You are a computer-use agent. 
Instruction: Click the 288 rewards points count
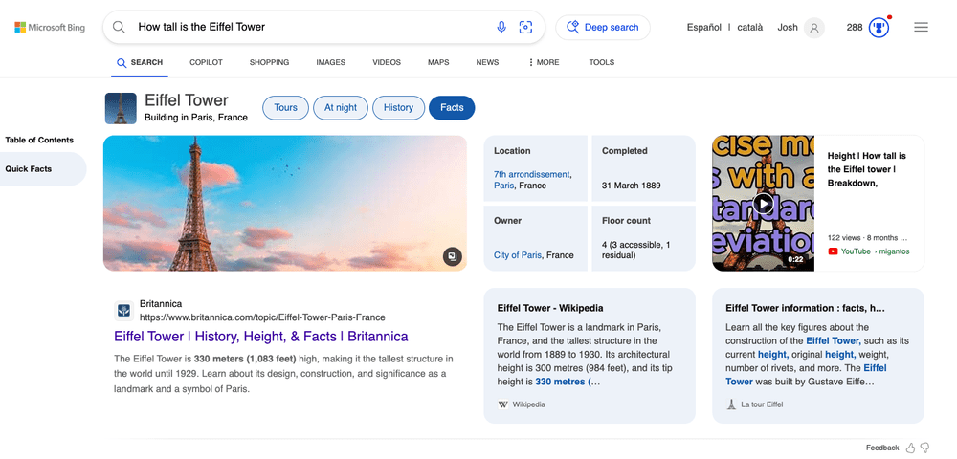pos(855,28)
